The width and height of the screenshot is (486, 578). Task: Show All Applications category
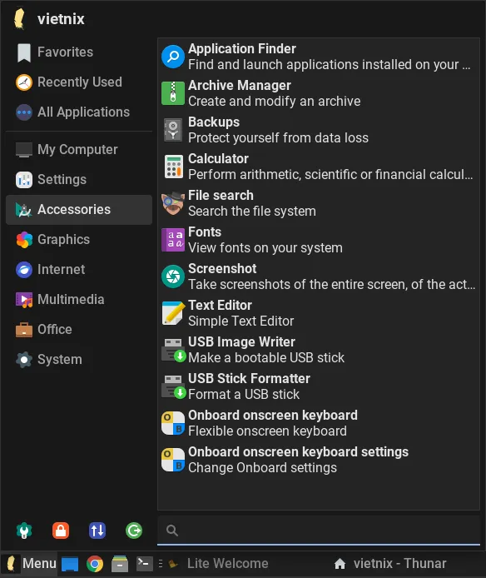pos(79,112)
